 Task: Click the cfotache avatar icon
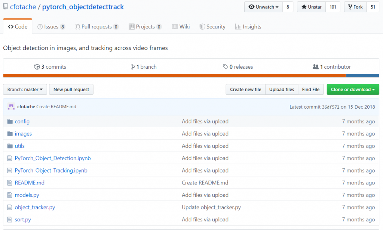click(11, 106)
